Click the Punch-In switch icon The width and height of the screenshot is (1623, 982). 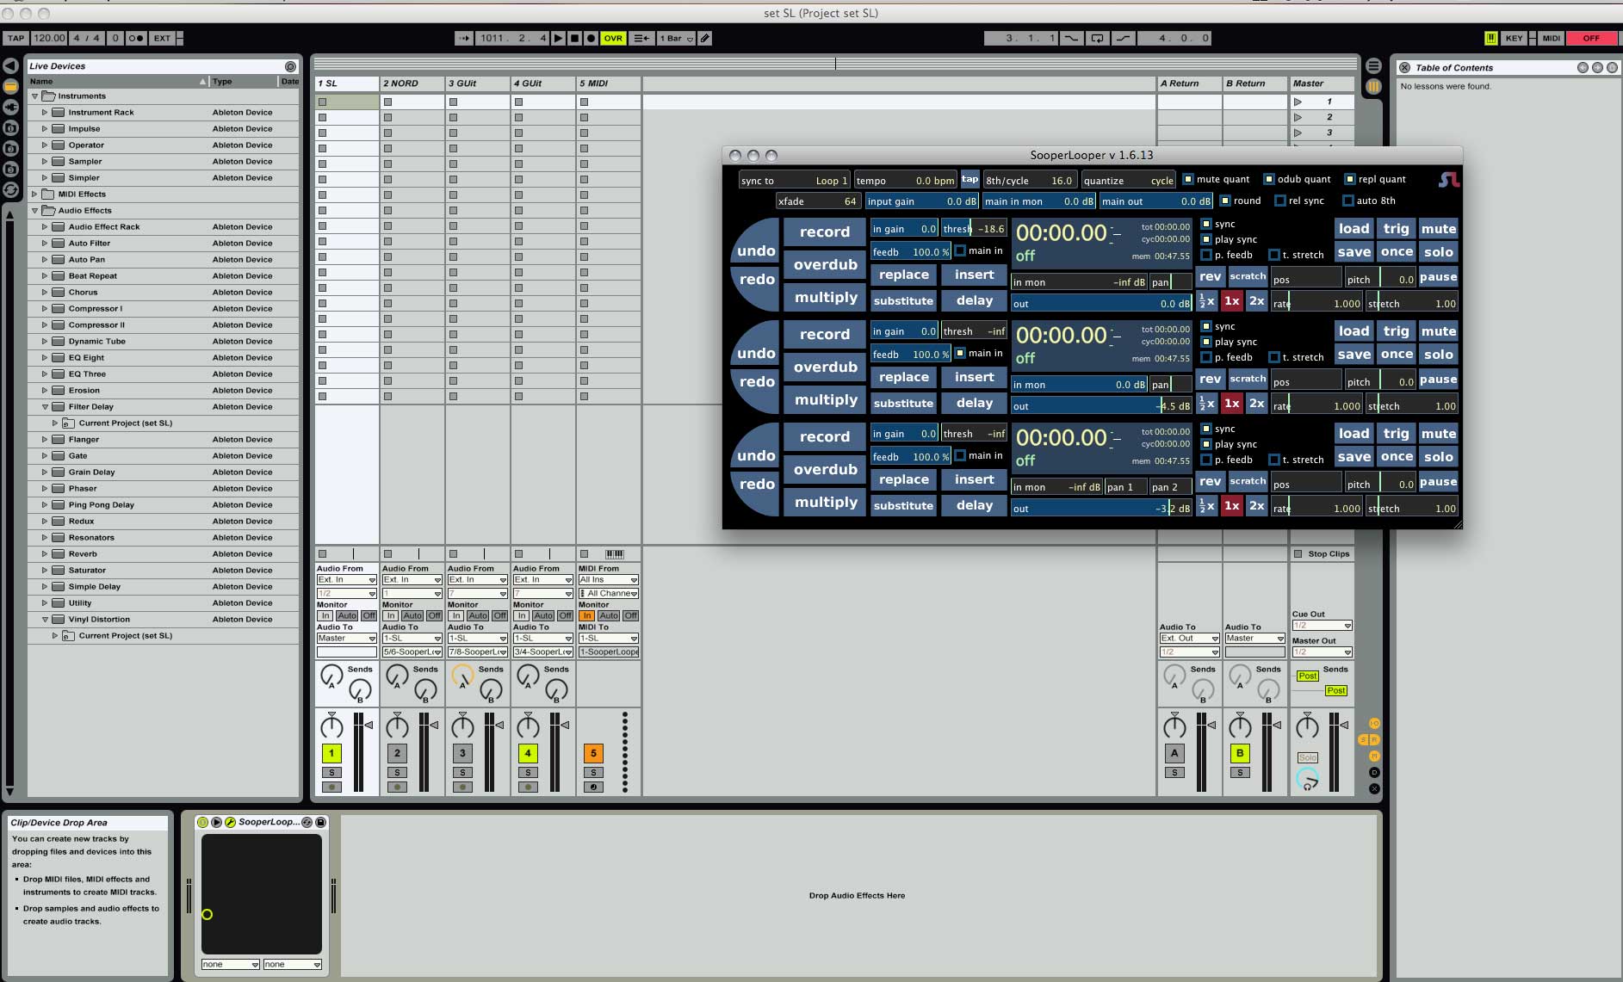pos(1071,38)
